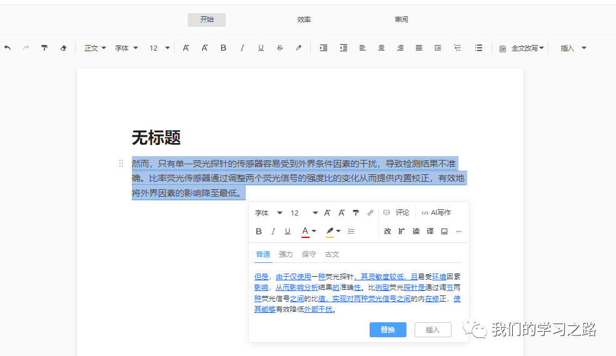Image resolution: width=616 pixels, height=356 pixels.
Task: Click the image icon in floating toolbar
Action: tap(444, 232)
